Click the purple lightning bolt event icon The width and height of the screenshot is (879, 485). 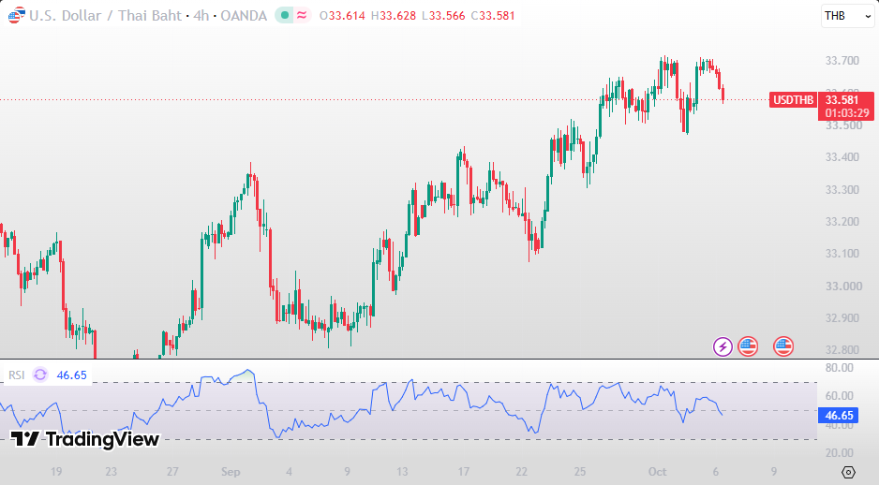[x=723, y=346]
